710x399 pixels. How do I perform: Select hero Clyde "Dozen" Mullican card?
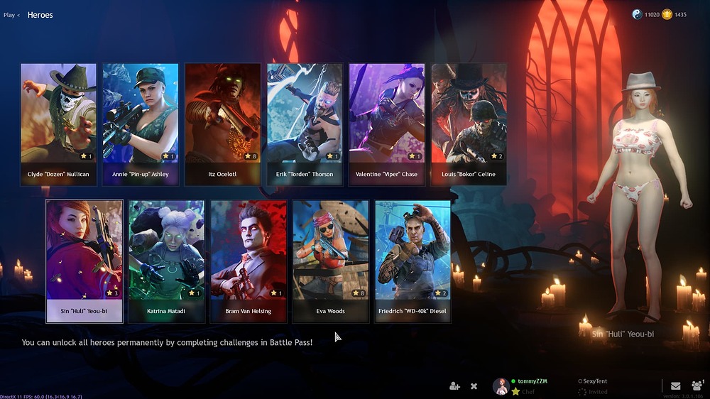pyautogui.click(x=58, y=124)
